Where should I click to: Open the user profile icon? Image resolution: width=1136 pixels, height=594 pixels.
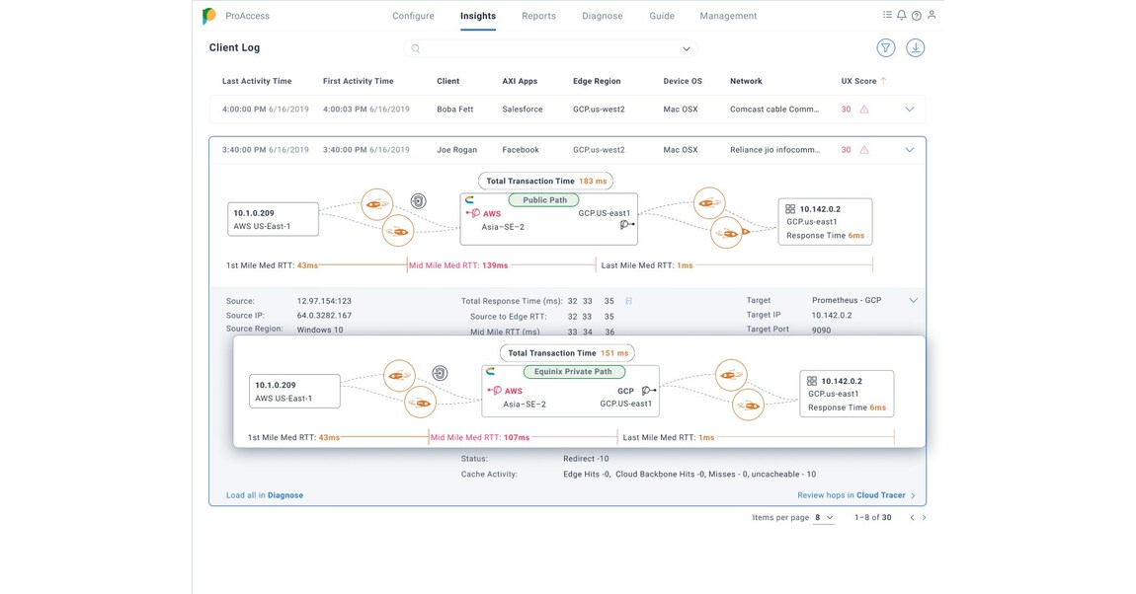(932, 15)
